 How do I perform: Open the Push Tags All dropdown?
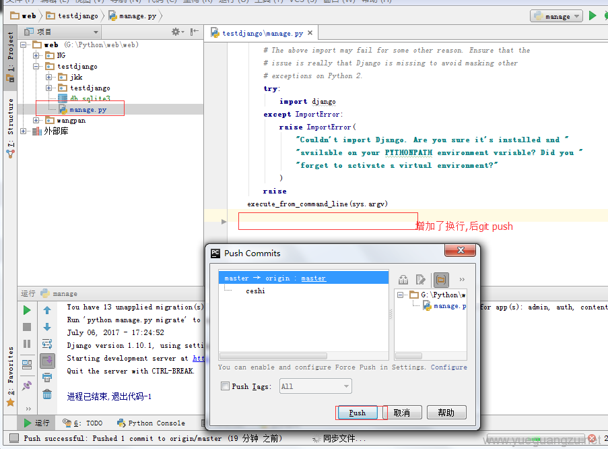tap(316, 386)
